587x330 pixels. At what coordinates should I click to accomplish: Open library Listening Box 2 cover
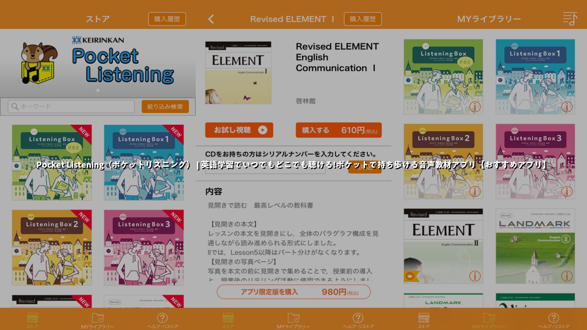point(443,161)
